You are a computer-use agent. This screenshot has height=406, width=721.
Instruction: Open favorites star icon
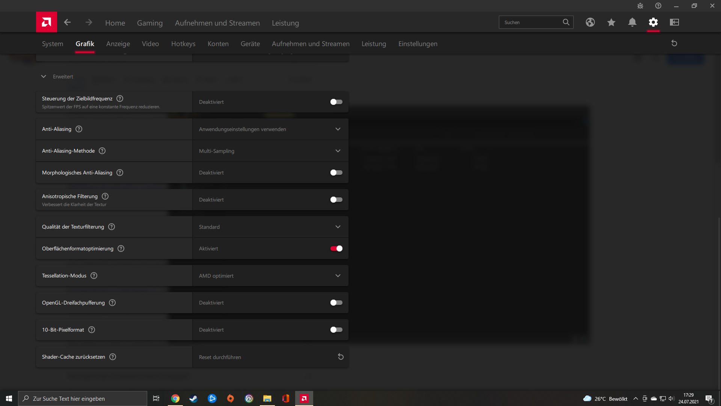point(611,23)
